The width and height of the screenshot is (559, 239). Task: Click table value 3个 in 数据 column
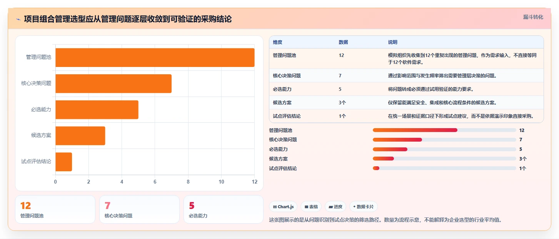click(x=342, y=103)
